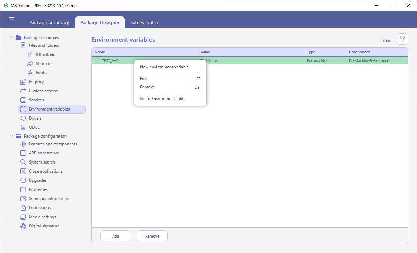Click the System search magnifier icon
Image resolution: width=417 pixels, height=253 pixels.
(x=23, y=162)
